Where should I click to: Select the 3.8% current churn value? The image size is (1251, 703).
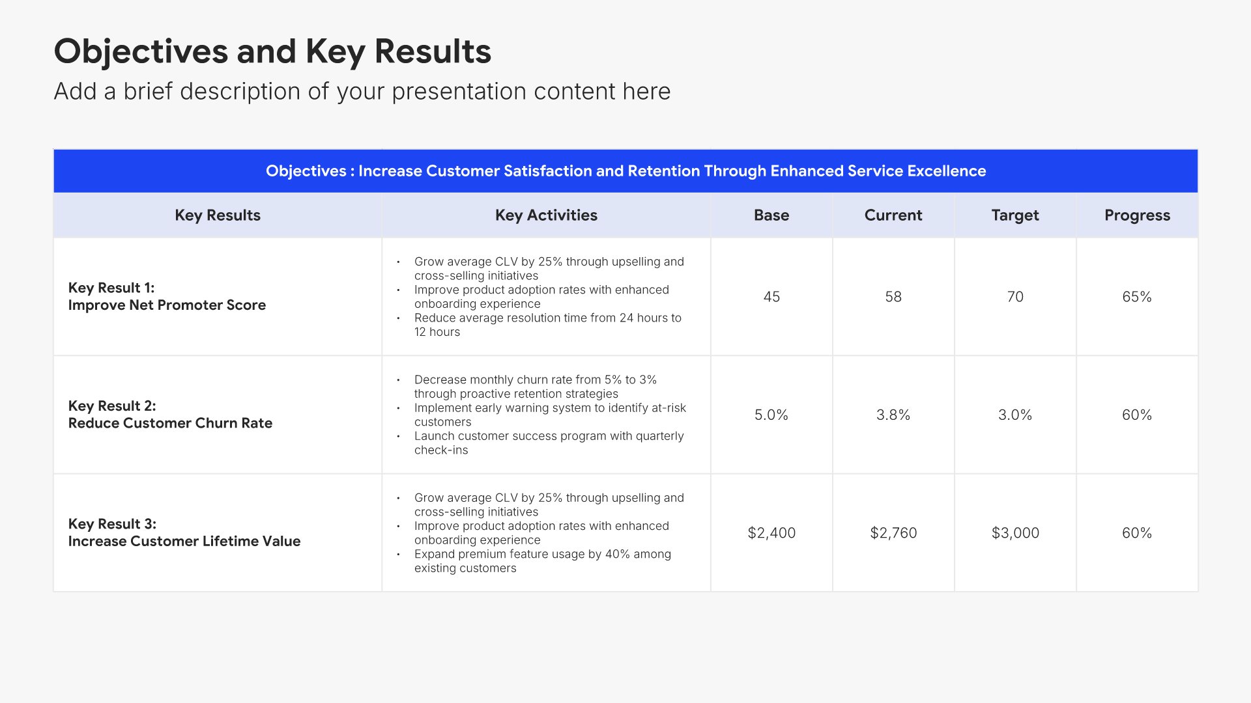[x=893, y=415]
